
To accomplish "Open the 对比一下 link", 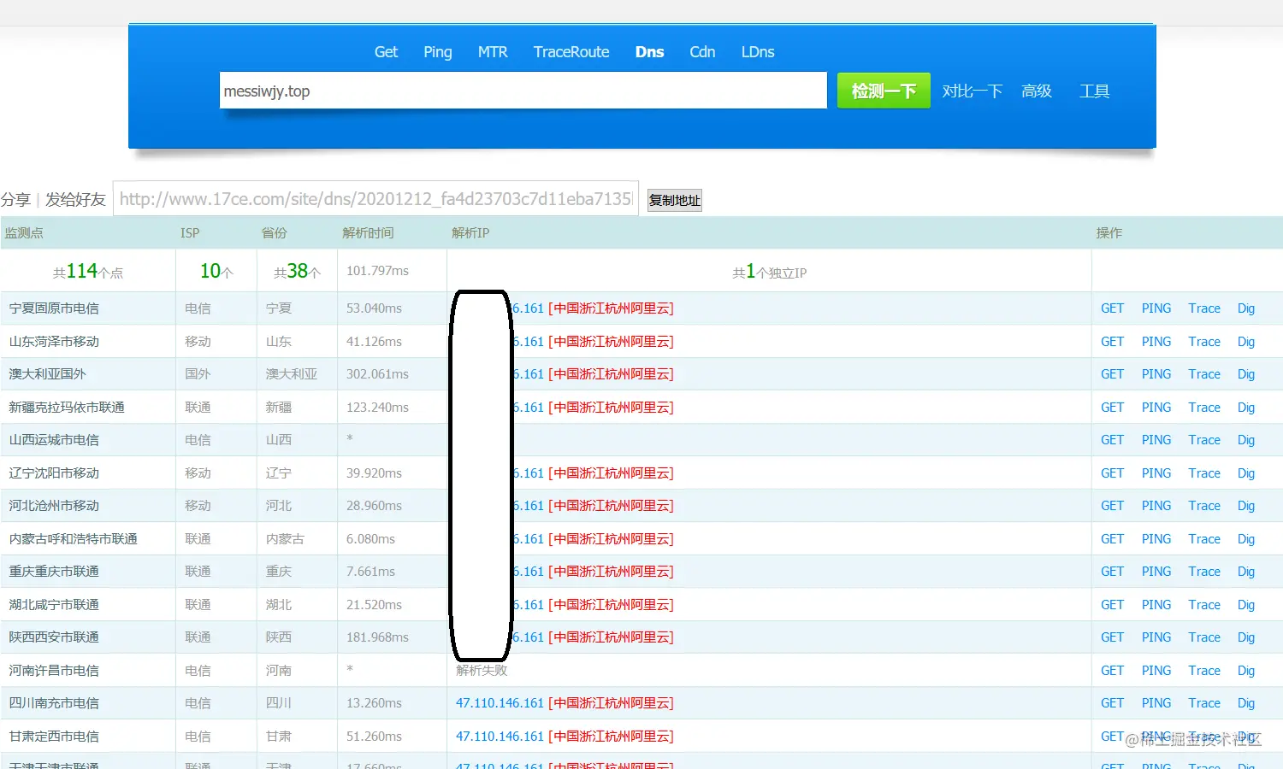I will pyautogui.click(x=972, y=91).
